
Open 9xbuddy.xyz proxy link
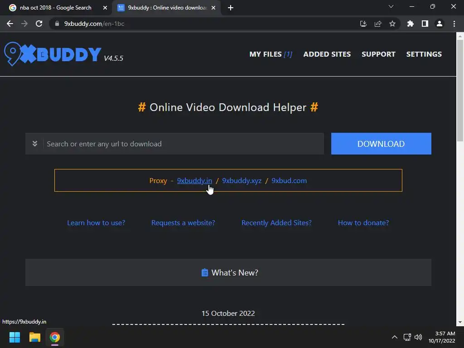tap(242, 180)
